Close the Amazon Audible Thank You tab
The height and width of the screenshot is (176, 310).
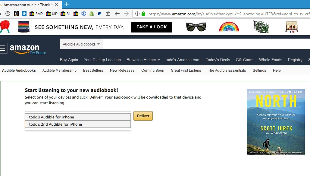click(x=57, y=5)
